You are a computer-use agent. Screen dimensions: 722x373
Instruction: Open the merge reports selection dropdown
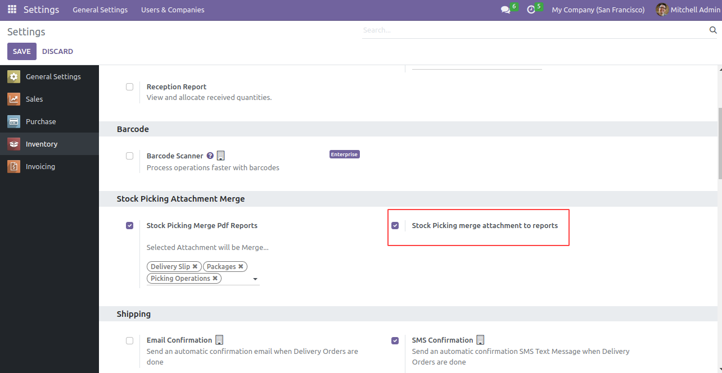pyautogui.click(x=255, y=278)
